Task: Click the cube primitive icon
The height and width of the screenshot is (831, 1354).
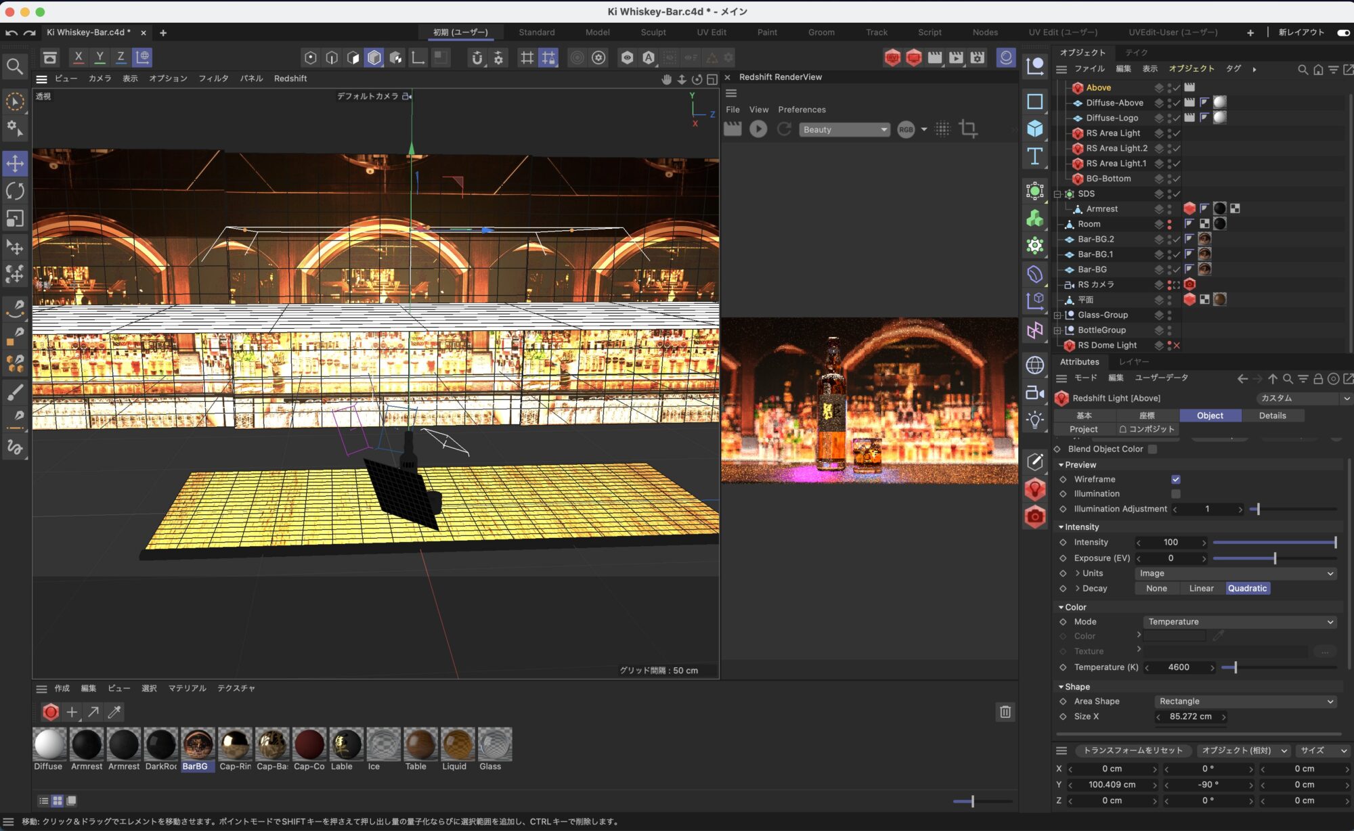Action: click(x=1034, y=129)
